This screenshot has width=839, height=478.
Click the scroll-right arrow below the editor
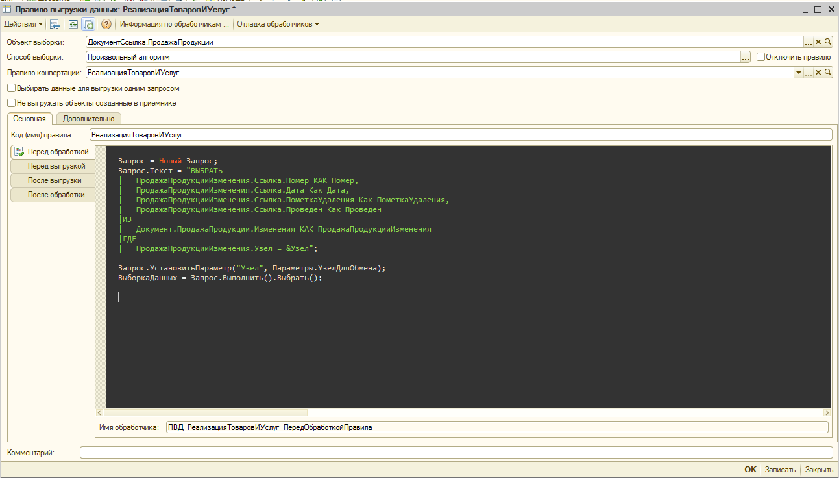[x=827, y=412]
